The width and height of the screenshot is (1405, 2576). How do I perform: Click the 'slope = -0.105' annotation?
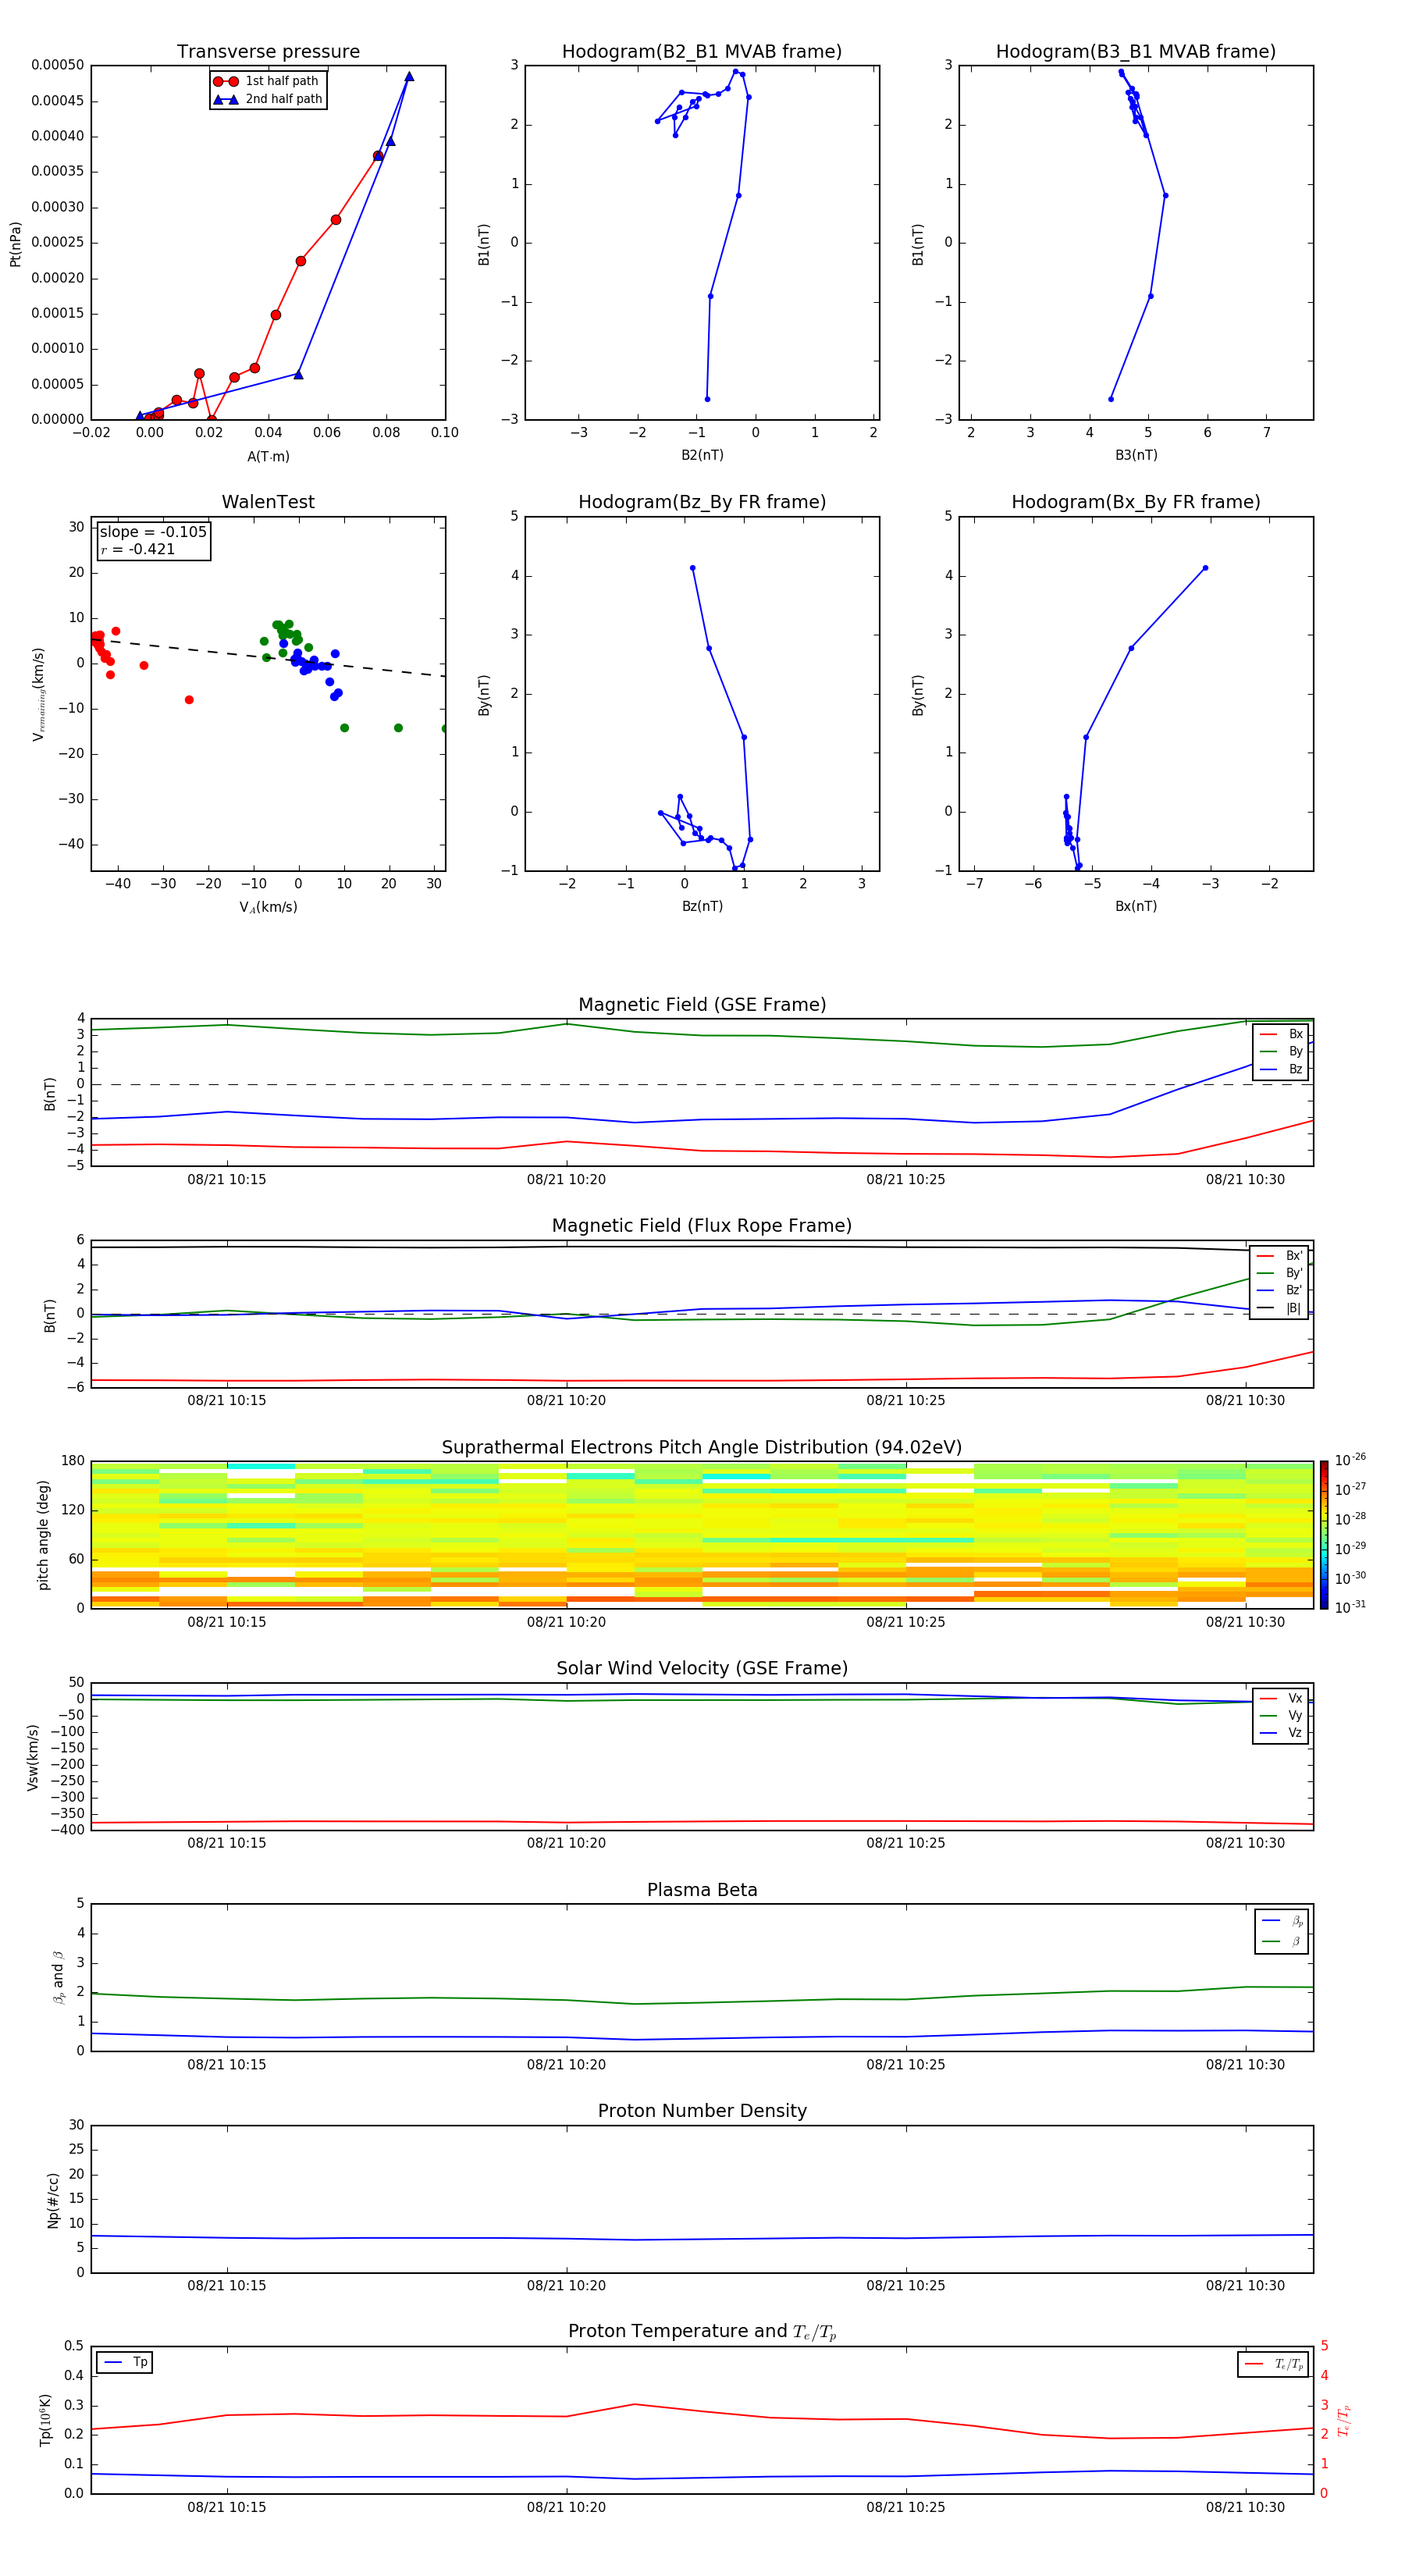click(x=153, y=532)
